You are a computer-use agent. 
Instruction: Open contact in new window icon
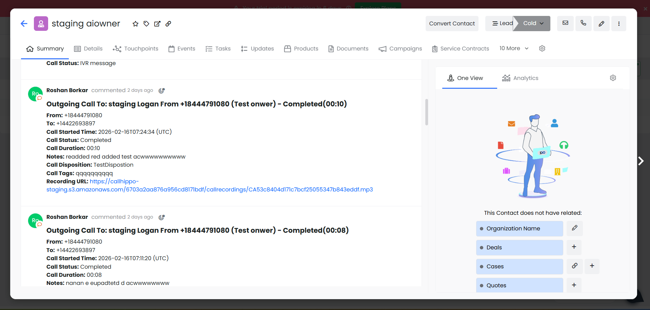[x=157, y=24]
